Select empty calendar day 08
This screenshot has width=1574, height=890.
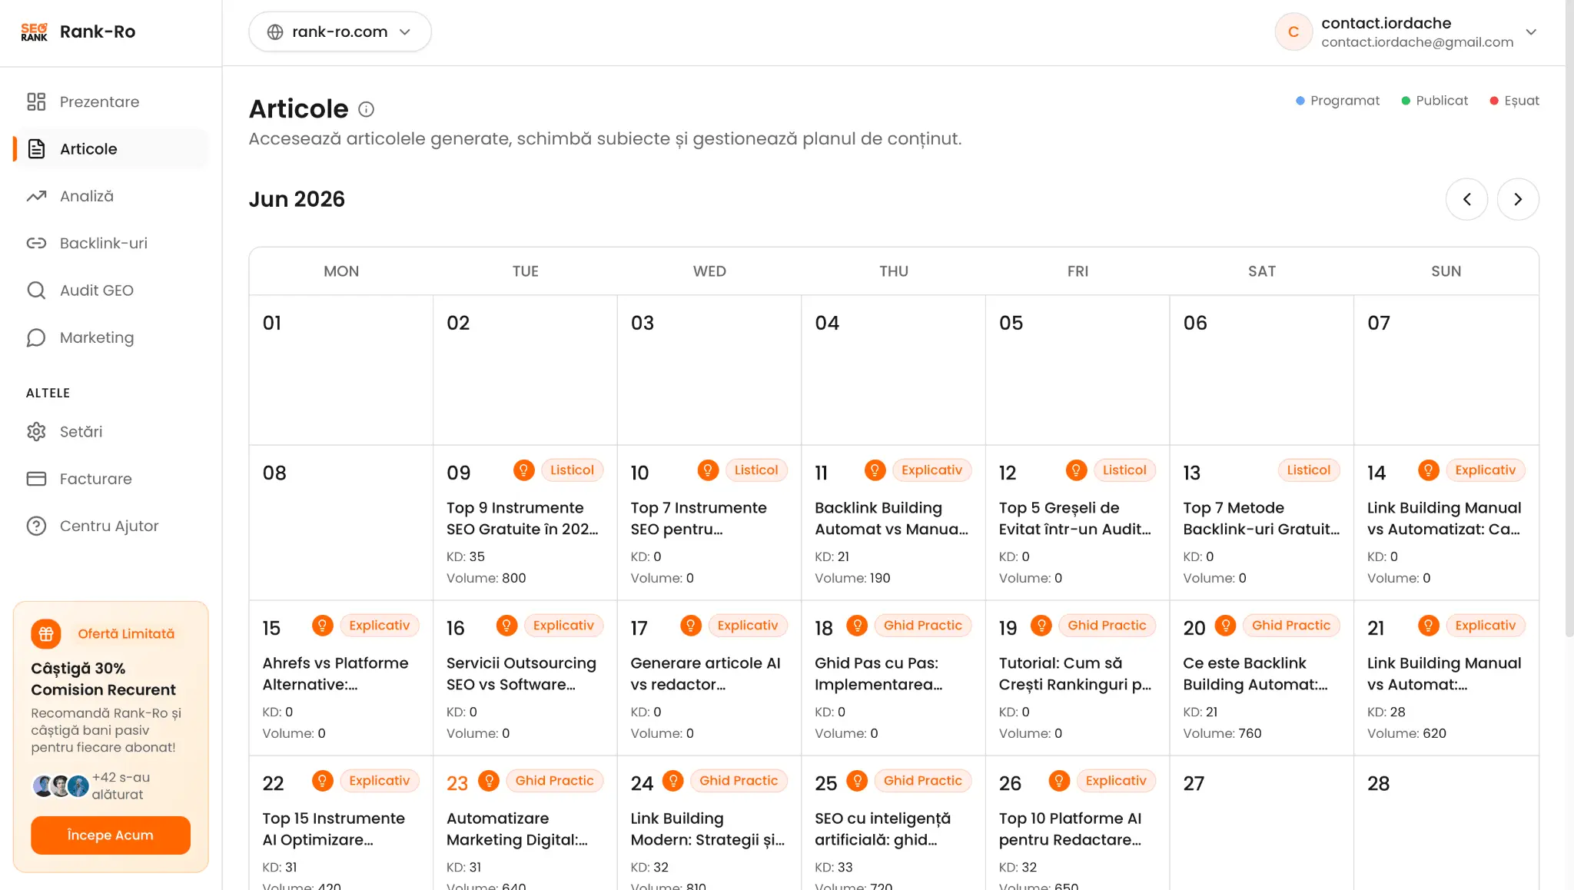pyautogui.click(x=341, y=523)
